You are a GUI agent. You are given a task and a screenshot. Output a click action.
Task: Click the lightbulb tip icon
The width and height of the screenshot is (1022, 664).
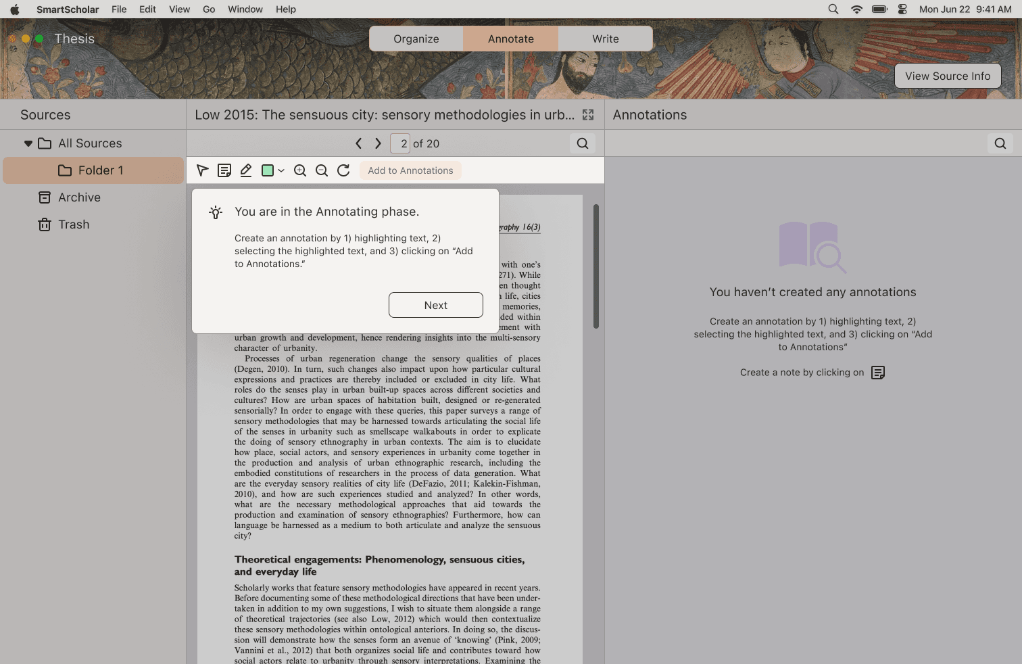(216, 212)
